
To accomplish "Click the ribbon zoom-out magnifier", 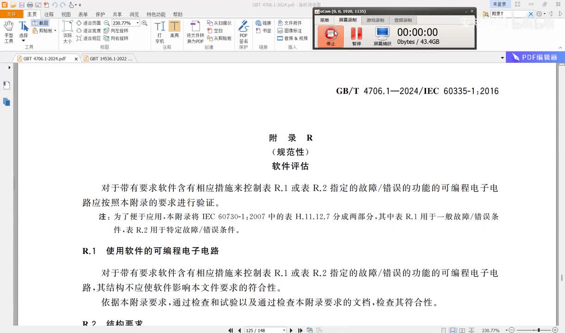I will [107, 23].
